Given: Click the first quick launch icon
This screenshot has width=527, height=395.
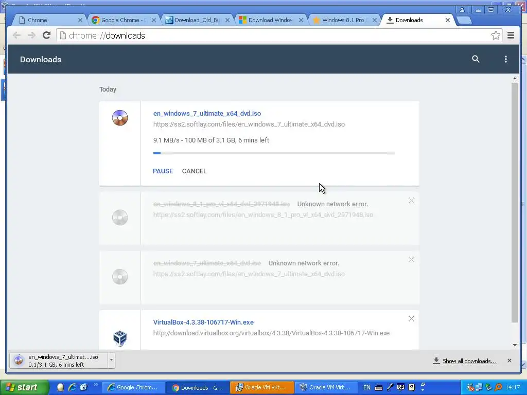Looking at the screenshot, I should [61, 387].
